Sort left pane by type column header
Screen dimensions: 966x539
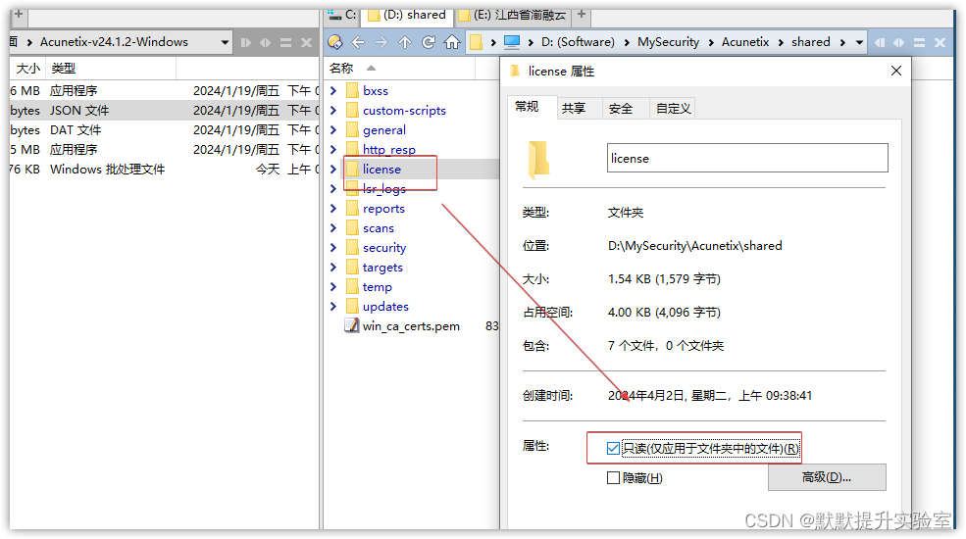coord(64,69)
